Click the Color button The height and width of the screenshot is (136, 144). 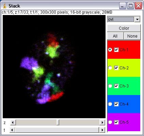(x=124, y=28)
